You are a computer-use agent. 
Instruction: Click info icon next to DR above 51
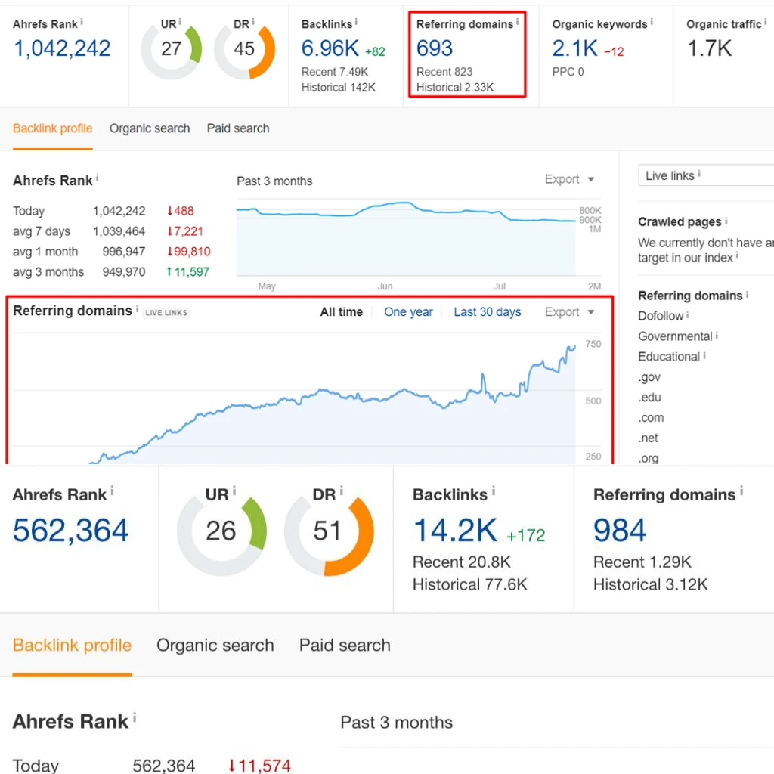pyautogui.click(x=341, y=491)
